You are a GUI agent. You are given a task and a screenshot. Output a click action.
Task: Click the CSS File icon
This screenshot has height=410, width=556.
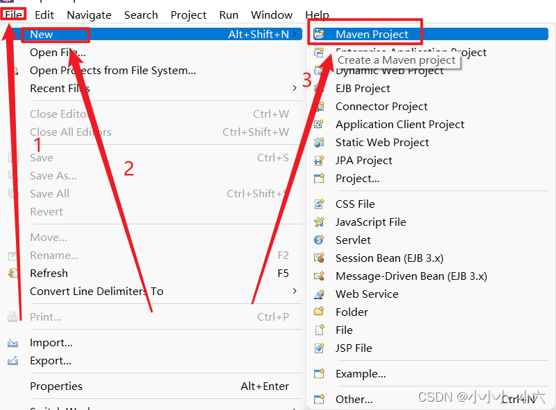coord(319,204)
